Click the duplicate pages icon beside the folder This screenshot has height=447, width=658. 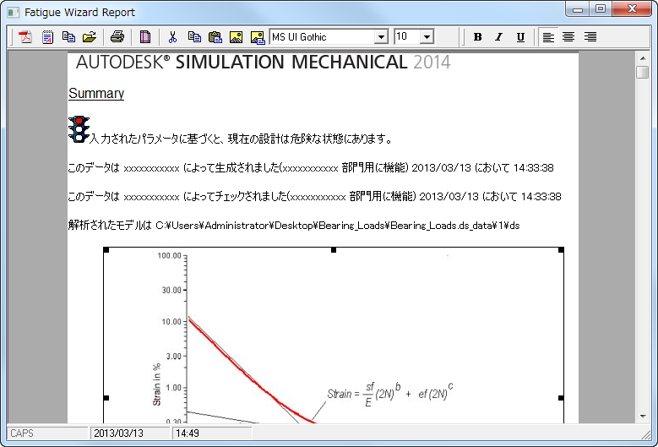pyautogui.click(x=68, y=37)
